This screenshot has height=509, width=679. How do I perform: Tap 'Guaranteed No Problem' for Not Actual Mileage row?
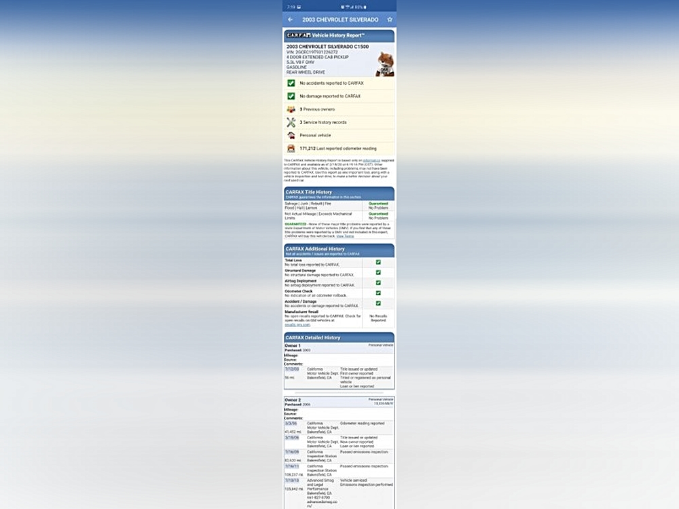378,216
